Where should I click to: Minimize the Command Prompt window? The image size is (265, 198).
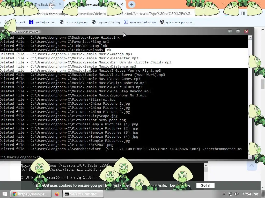point(230,31)
